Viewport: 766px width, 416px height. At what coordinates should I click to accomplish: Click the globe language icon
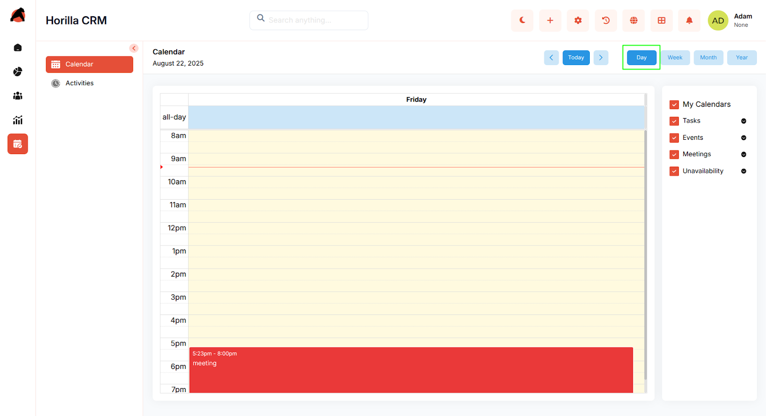point(633,21)
